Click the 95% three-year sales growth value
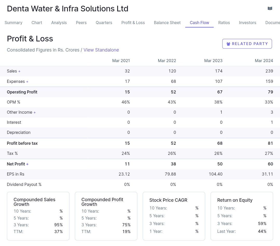 tap(58, 225)
